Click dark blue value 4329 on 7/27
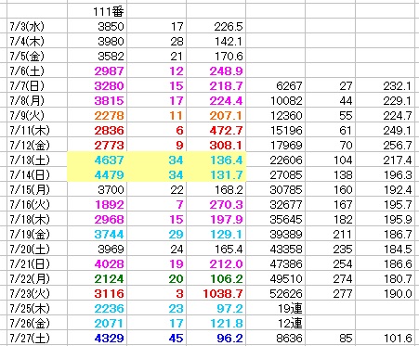The width and height of the screenshot is (419, 346). point(97,339)
